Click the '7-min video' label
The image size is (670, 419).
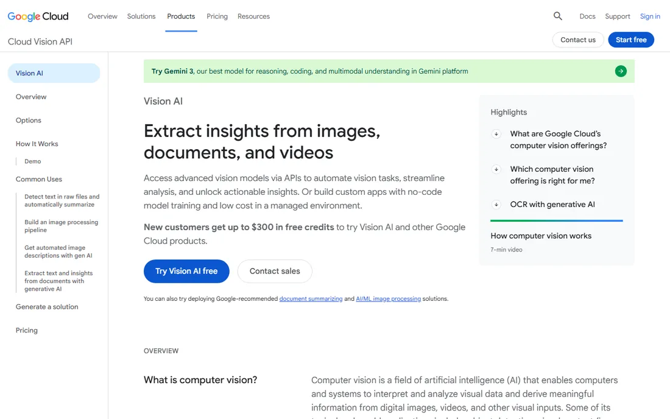pos(506,250)
